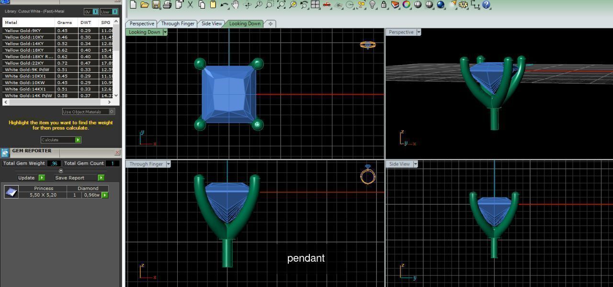
Task: Select the Yellow Gold:22KY row
Action: click(58, 63)
